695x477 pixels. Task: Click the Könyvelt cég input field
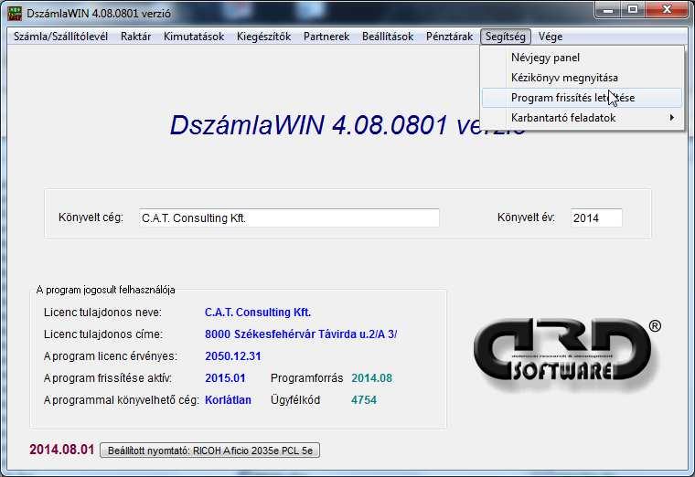pos(289,217)
